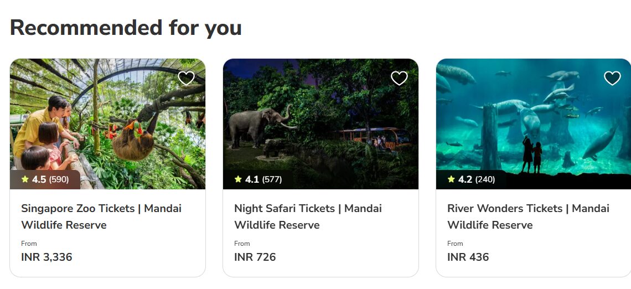Click the INR 726 price
Image resolution: width=631 pixels, height=289 pixels.
tap(255, 257)
